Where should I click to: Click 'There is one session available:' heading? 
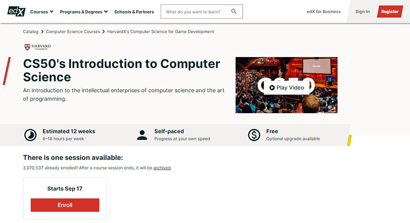pos(73,157)
